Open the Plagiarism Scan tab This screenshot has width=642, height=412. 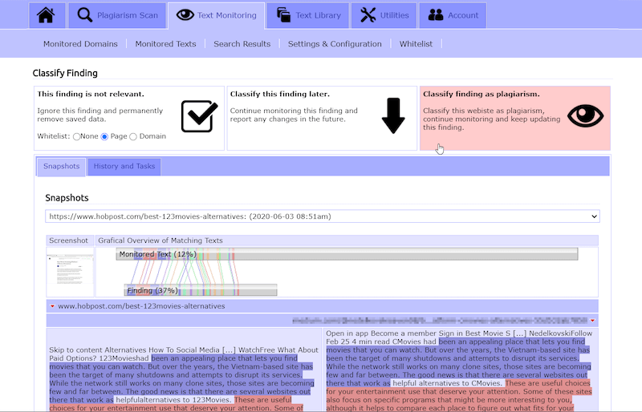click(x=117, y=15)
